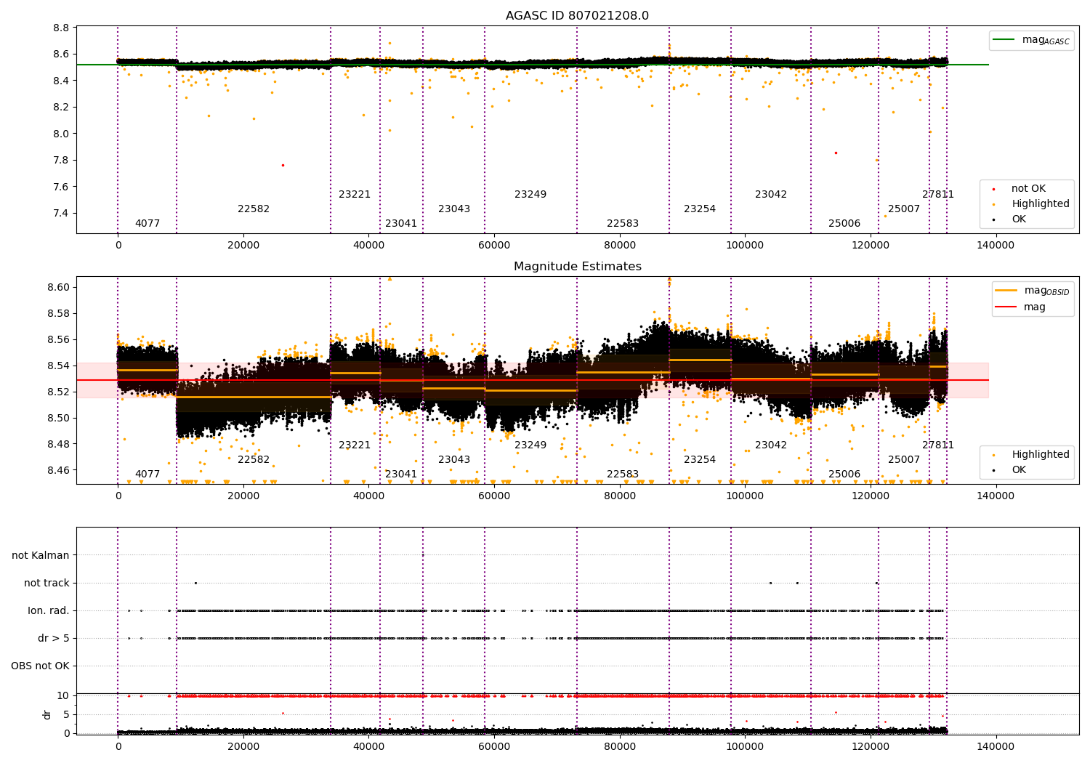Screen dimensions: 1090x763
Task: Click OBSID label 25007 in top plot
Action: pos(904,209)
